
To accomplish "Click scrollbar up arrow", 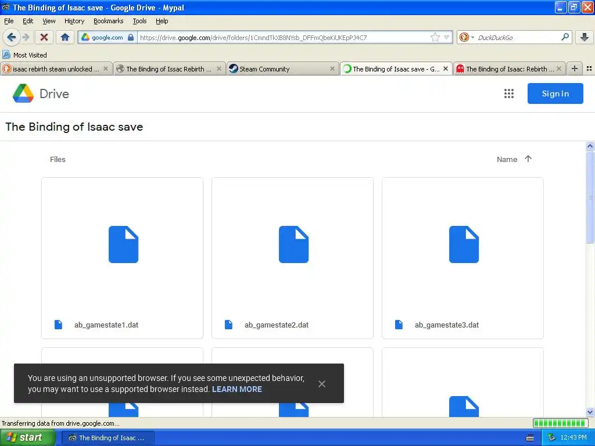I will [590, 146].
